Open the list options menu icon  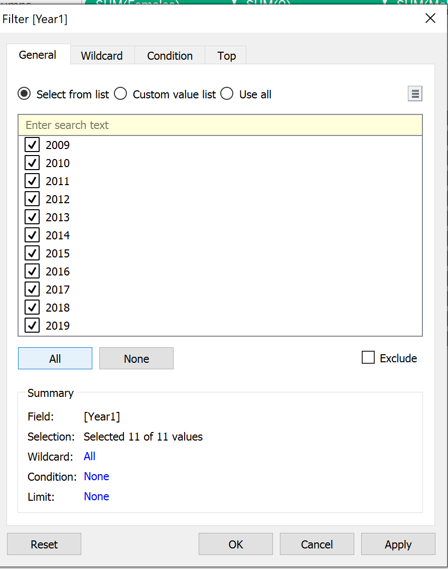[415, 94]
